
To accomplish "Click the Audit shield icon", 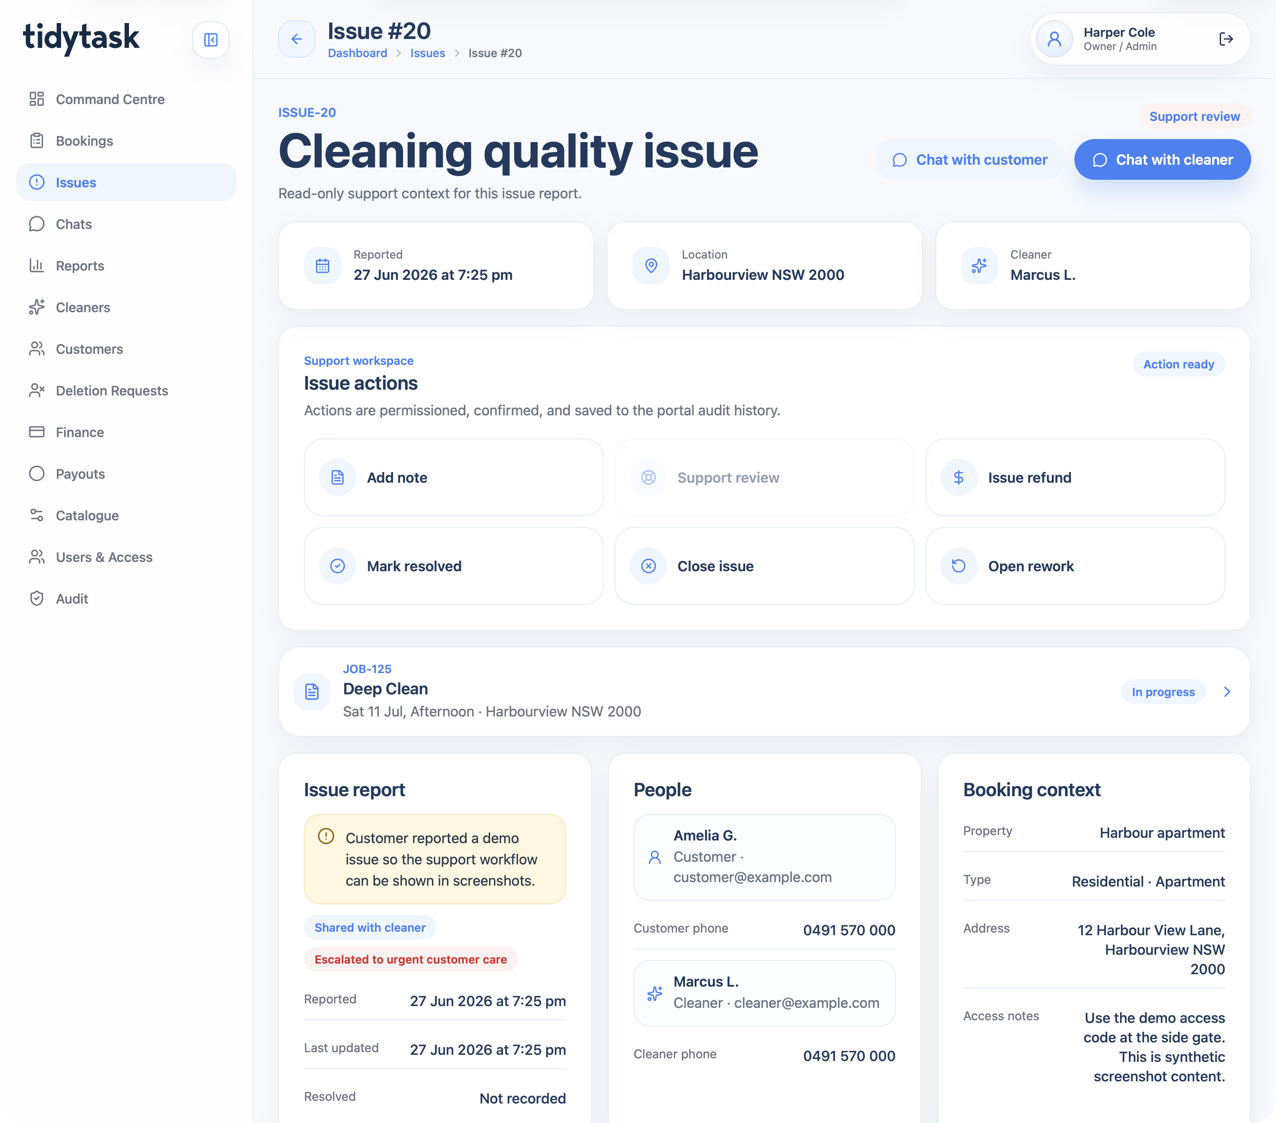I will coord(37,599).
